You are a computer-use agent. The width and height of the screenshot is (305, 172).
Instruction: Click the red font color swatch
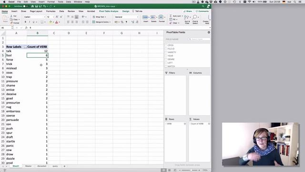pos(57,22)
